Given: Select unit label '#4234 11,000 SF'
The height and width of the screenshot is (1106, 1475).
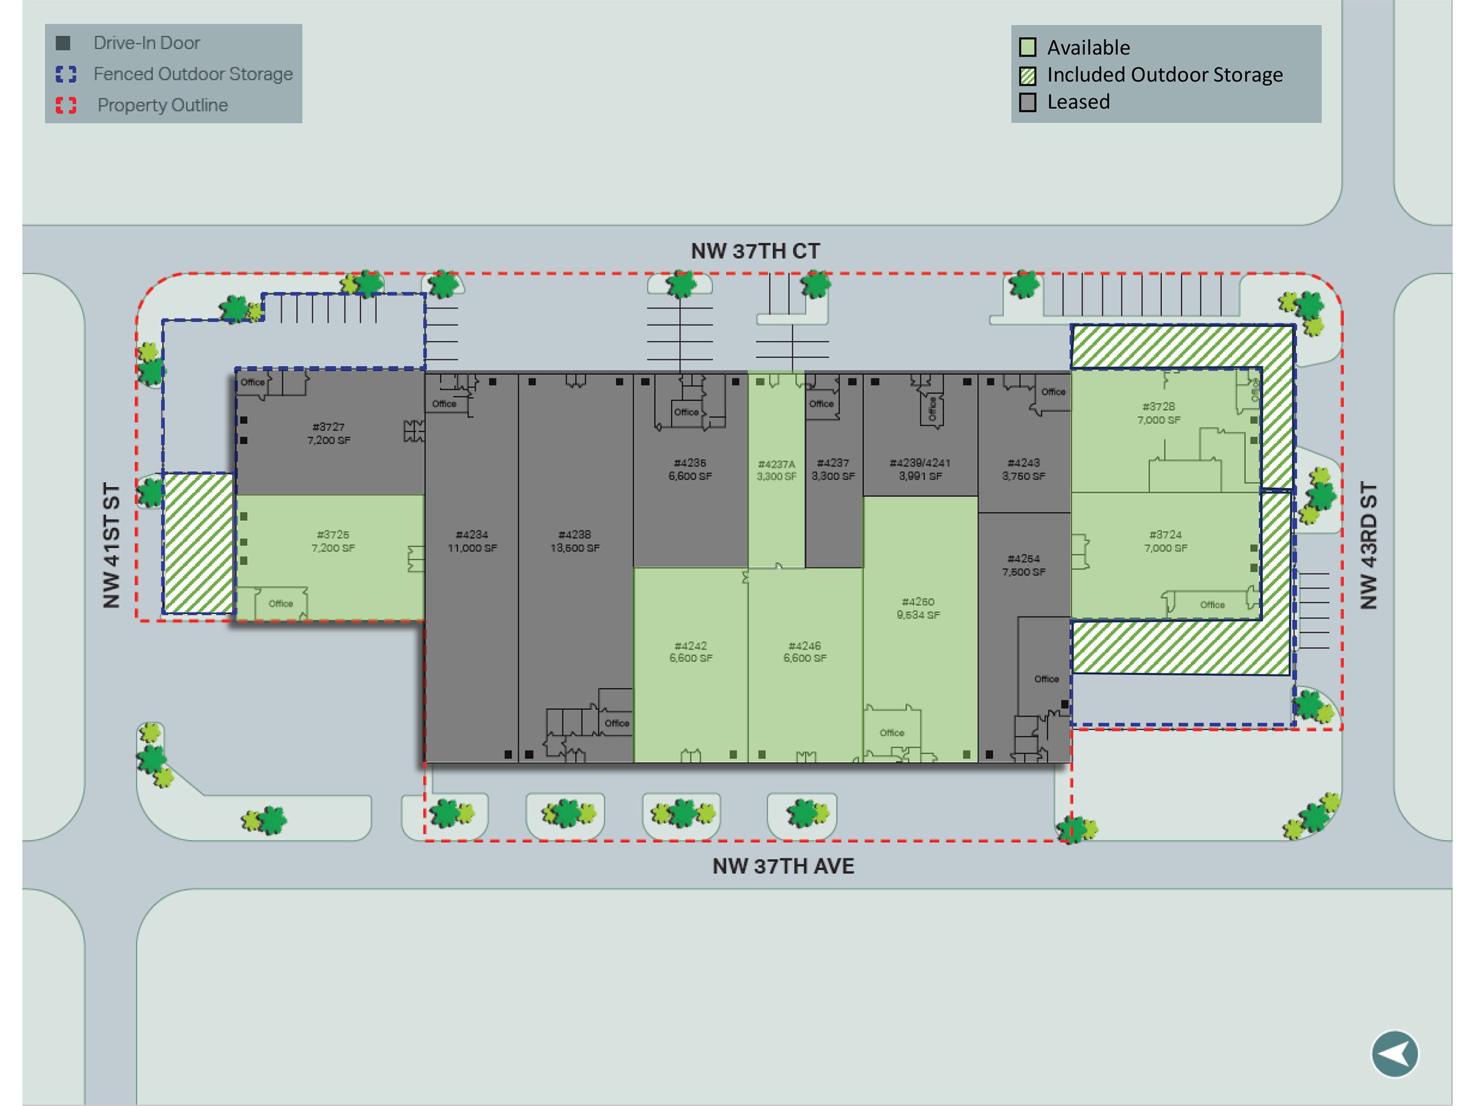Looking at the screenshot, I should 472,541.
